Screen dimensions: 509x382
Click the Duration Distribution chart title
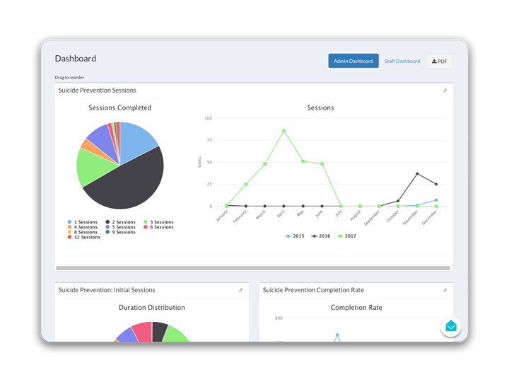[151, 308]
